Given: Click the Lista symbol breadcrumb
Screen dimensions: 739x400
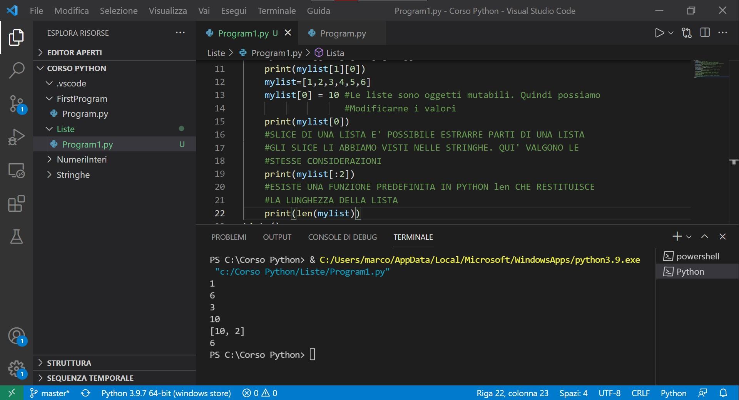Looking at the screenshot, I should (x=330, y=53).
